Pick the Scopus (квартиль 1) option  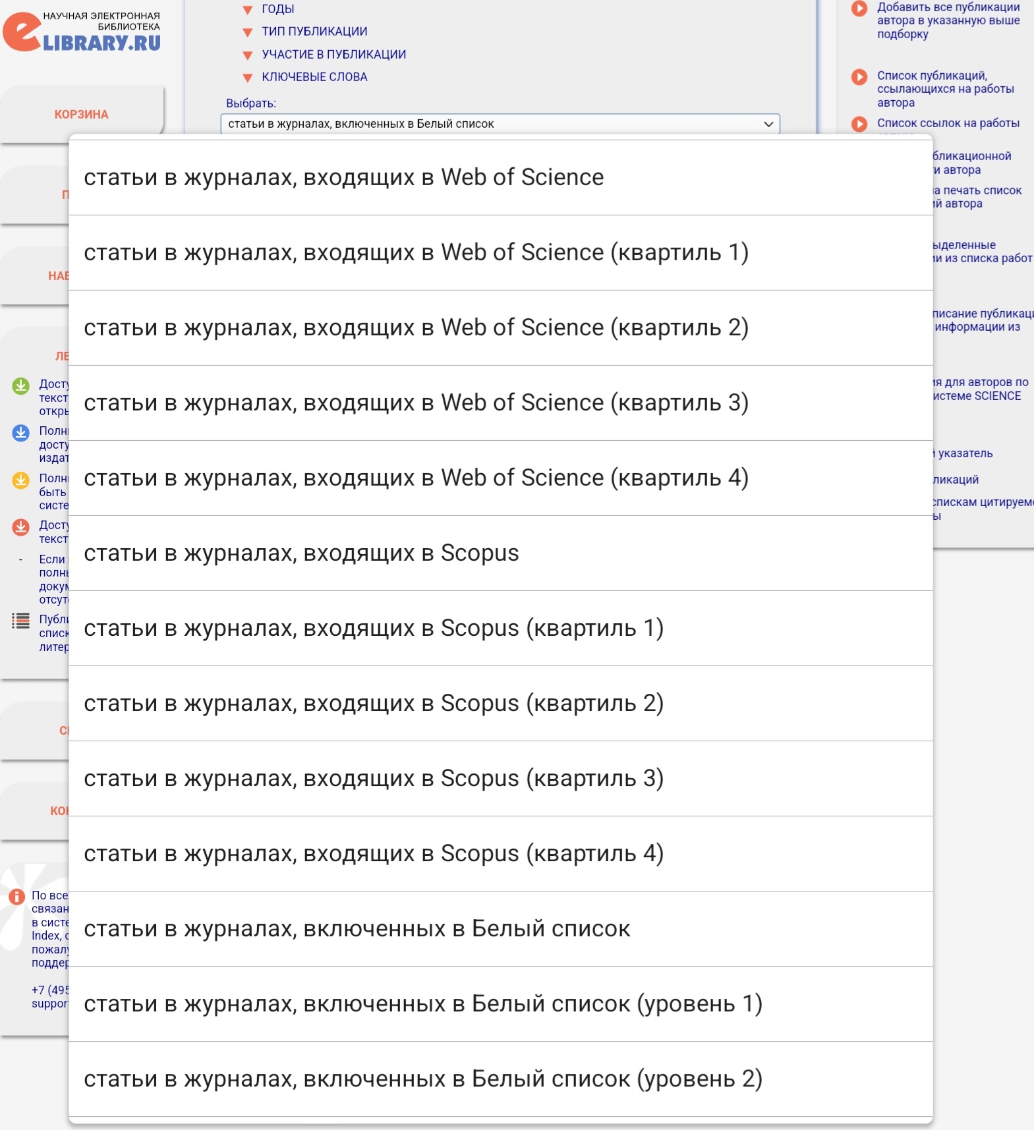[x=501, y=628]
